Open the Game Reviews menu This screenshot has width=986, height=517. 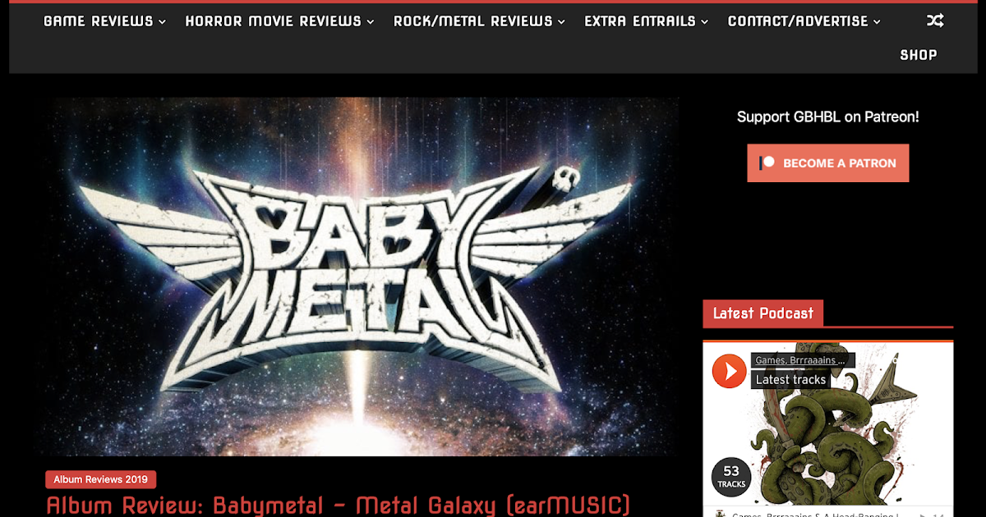click(104, 21)
